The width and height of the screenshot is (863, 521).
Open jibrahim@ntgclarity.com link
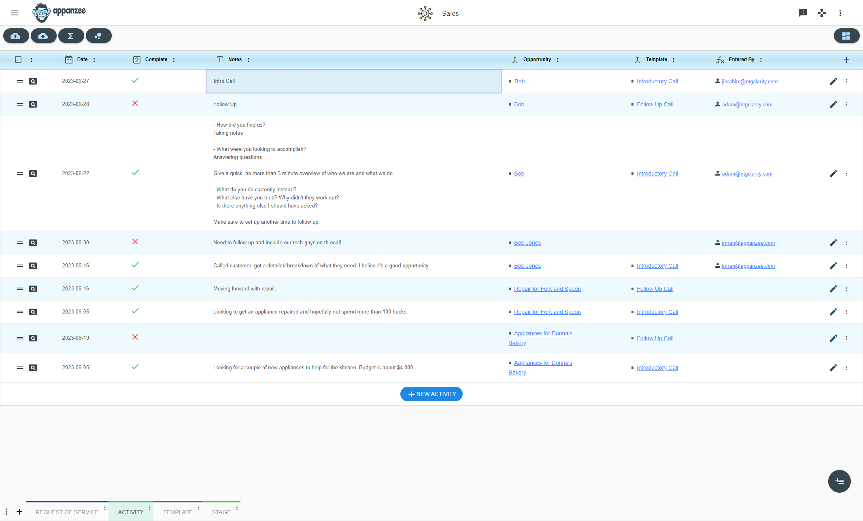750,81
